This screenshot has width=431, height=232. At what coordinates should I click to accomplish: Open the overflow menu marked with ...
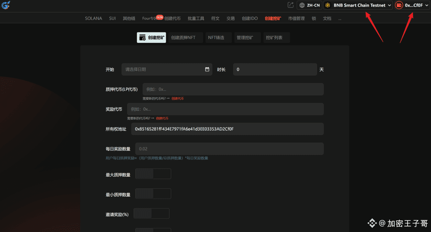[340, 19]
